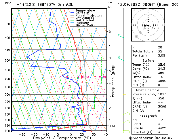The image size is (181, 140).
Task: Click the hodograph storm motion endpoint dot
Action: coord(155,28)
